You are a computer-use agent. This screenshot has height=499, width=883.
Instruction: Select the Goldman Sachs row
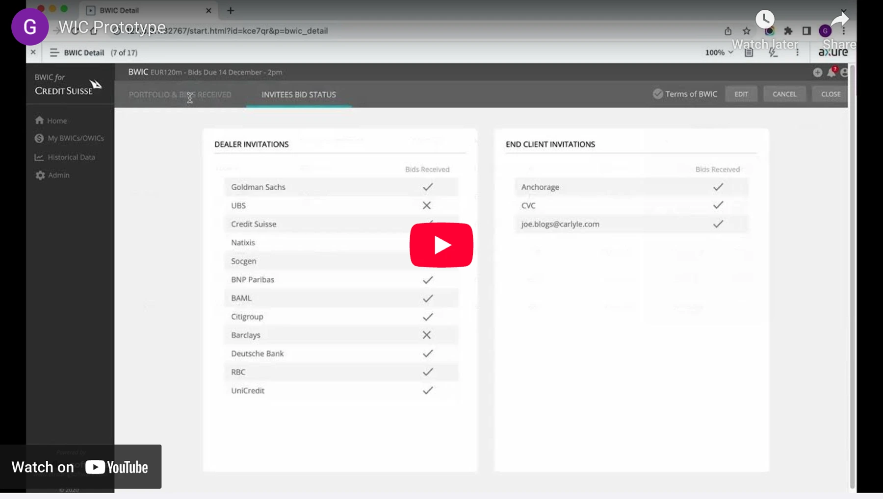pyautogui.click(x=341, y=187)
